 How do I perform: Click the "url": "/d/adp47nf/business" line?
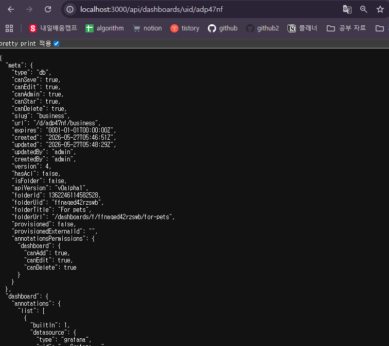point(56,123)
